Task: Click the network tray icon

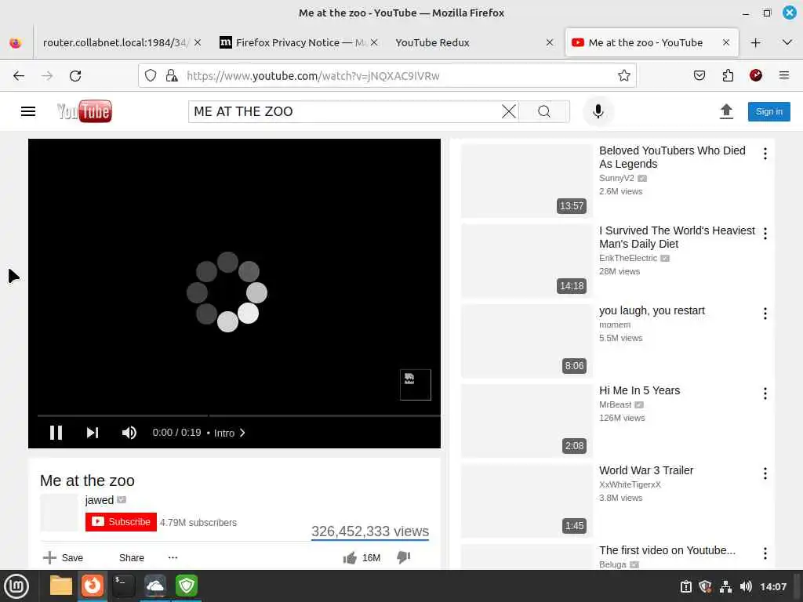Action: pos(725,586)
